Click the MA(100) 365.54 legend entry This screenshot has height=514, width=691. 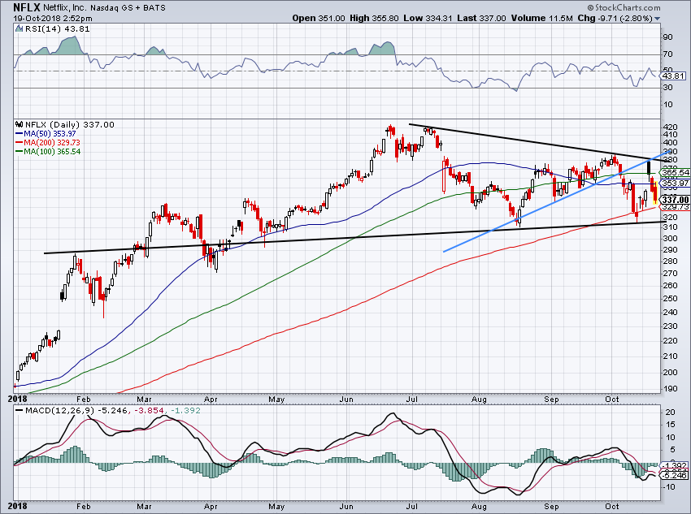(x=48, y=151)
